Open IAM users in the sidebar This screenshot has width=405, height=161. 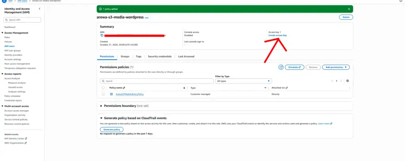[9, 46]
